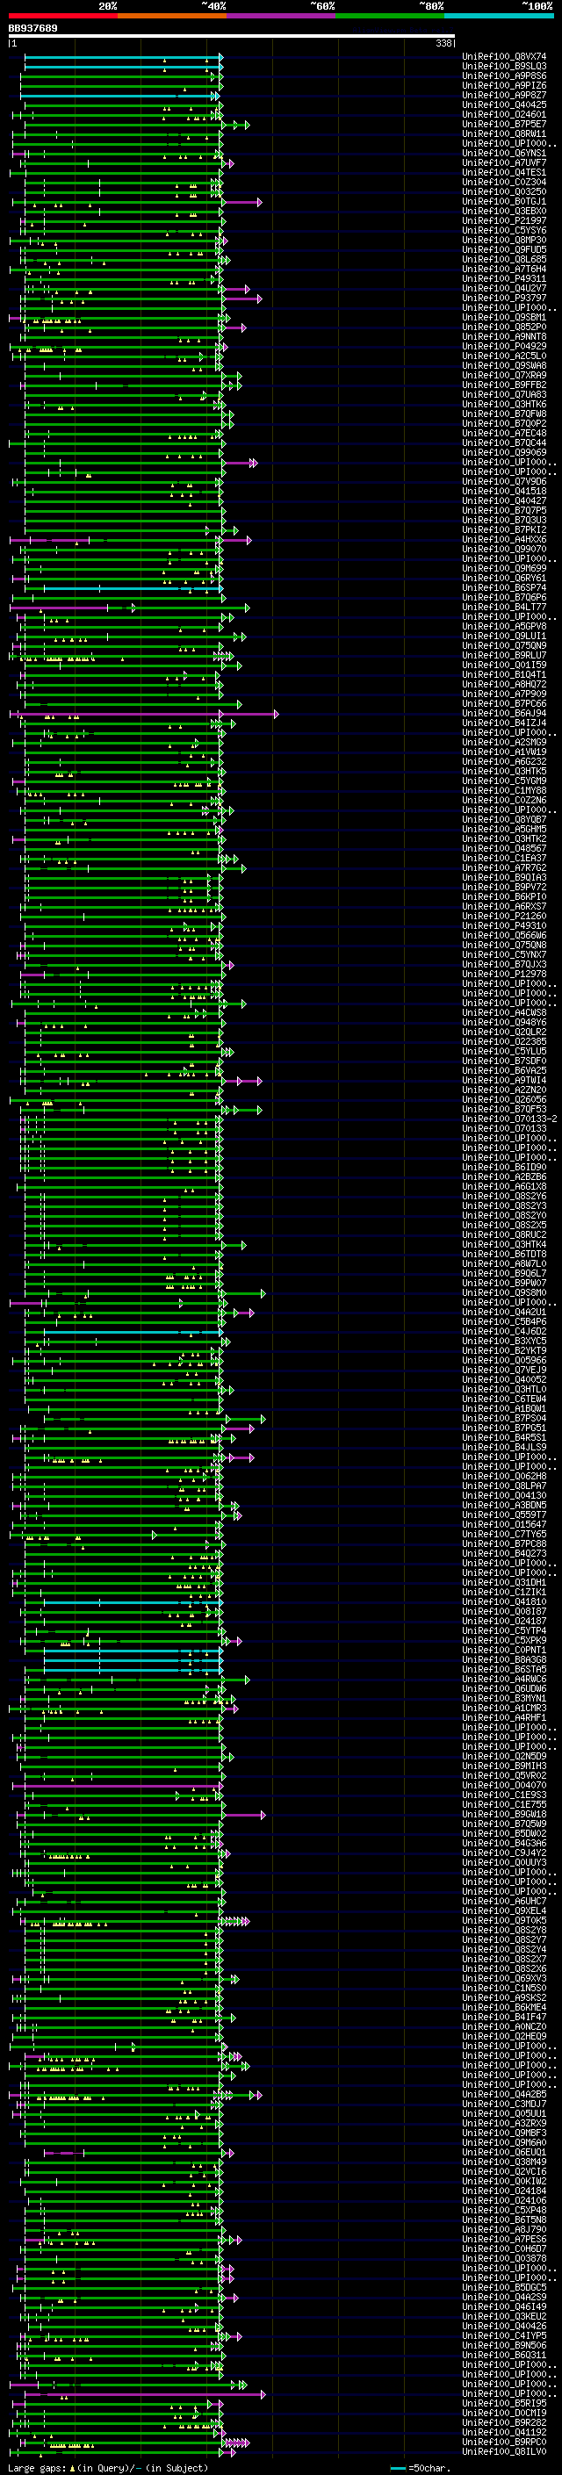Screen dimensions: 562x2475
Task: Select hit UniRef100_O04070
Action: click(x=504, y=1785)
